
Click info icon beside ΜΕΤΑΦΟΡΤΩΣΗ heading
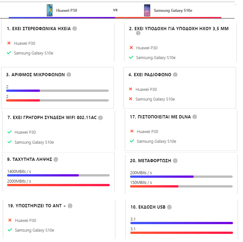(x=175, y=161)
